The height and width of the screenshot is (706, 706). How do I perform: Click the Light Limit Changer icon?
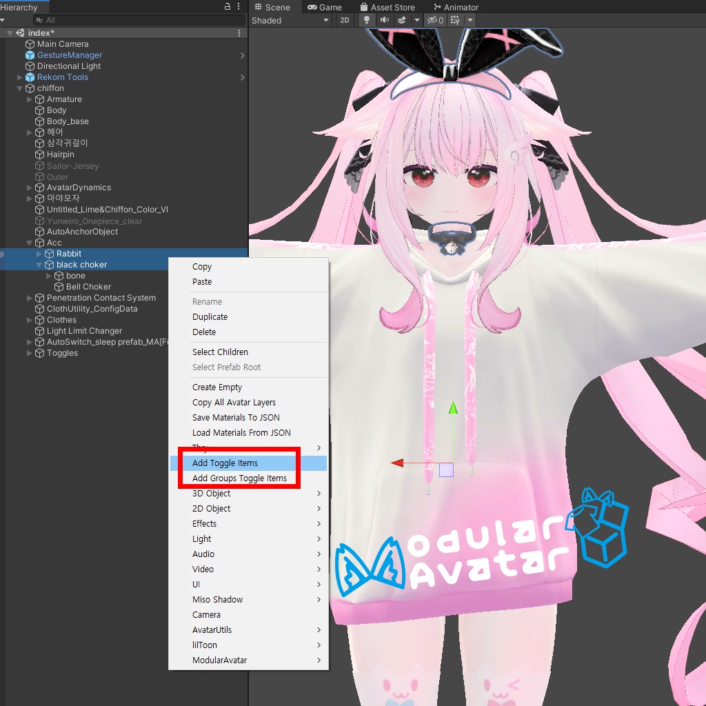39,332
